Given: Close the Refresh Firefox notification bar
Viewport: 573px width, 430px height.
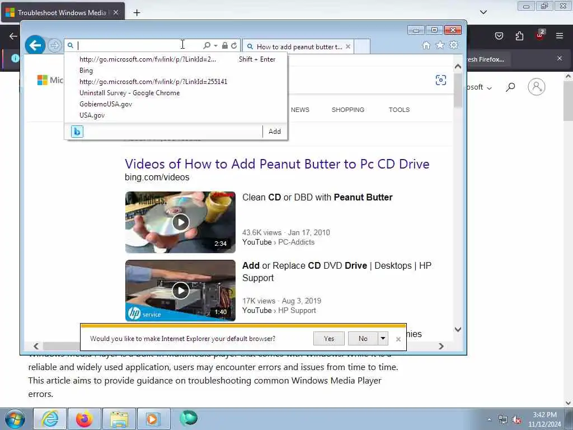Looking at the screenshot, I should 560,58.
